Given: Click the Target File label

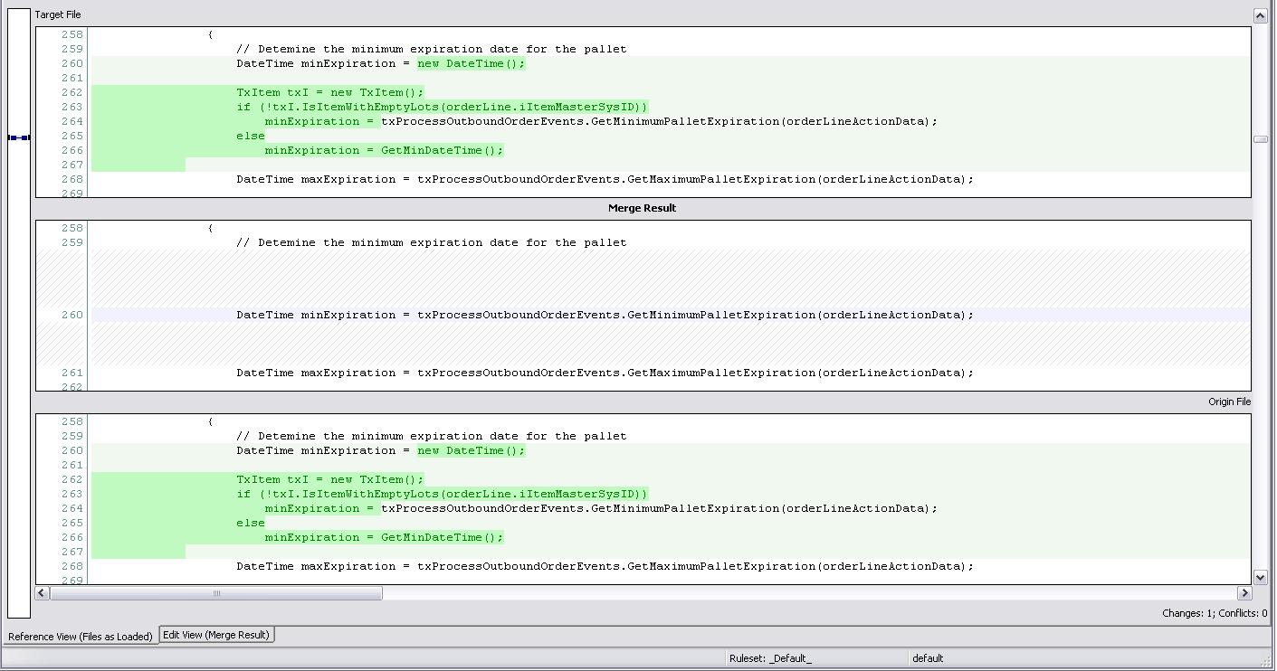Looking at the screenshot, I should [x=58, y=14].
